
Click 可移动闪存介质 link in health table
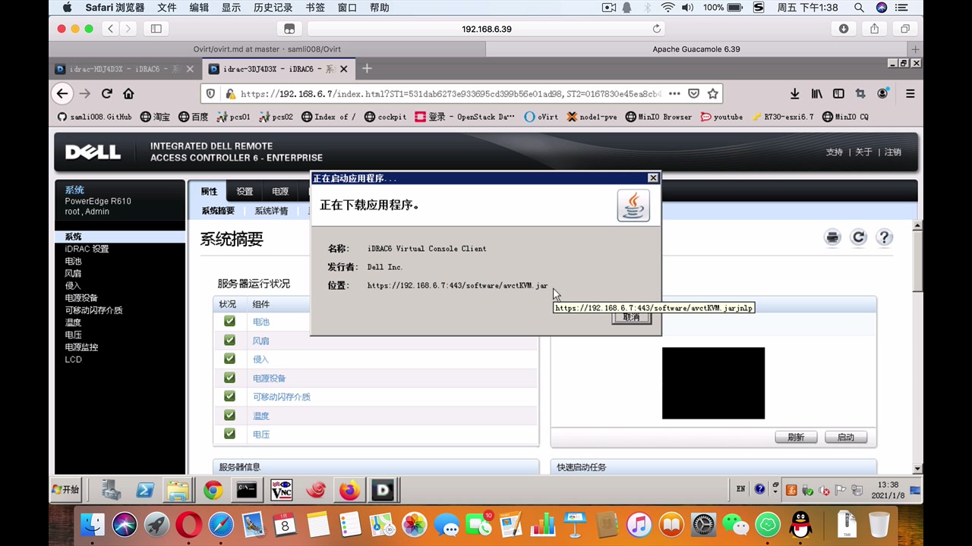click(x=281, y=397)
